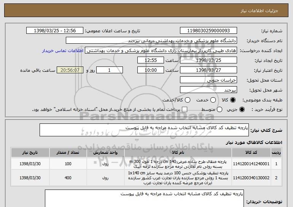Click the کد کالا column header

pos(251,153)
